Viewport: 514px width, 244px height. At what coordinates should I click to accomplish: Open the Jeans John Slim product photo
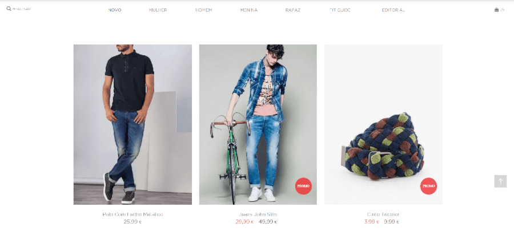click(258, 125)
